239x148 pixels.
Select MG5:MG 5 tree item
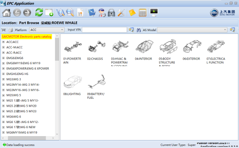pyautogui.click(x=14, y=95)
